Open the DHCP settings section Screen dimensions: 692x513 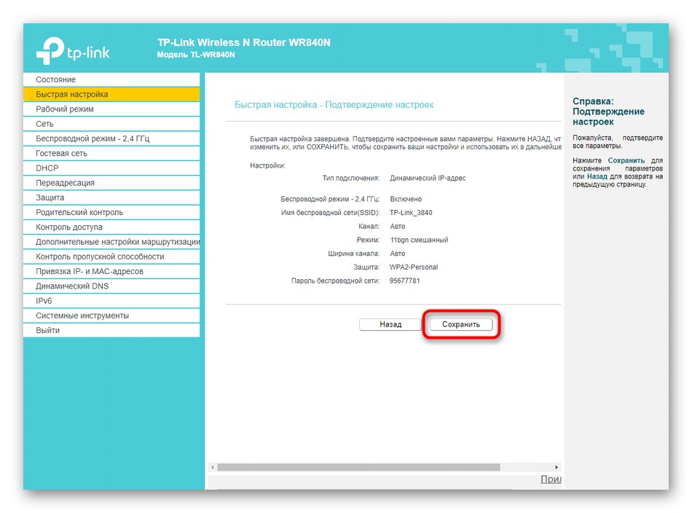coord(109,168)
